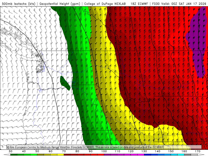208x156 pixels.
Task: Click the "Geopotential Height (gpm)" title text
Action: 60,4
